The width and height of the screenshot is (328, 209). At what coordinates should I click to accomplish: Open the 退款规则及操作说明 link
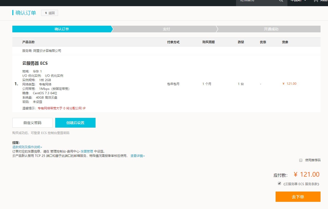(x=27, y=147)
